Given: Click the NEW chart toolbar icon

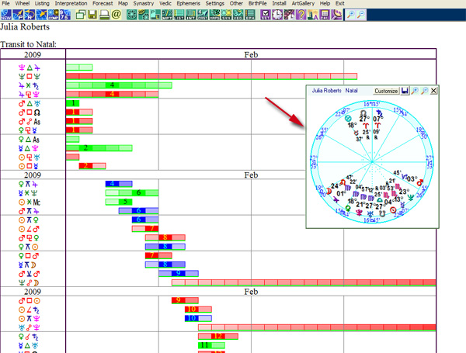Looking at the screenshot, I should 6,14.
